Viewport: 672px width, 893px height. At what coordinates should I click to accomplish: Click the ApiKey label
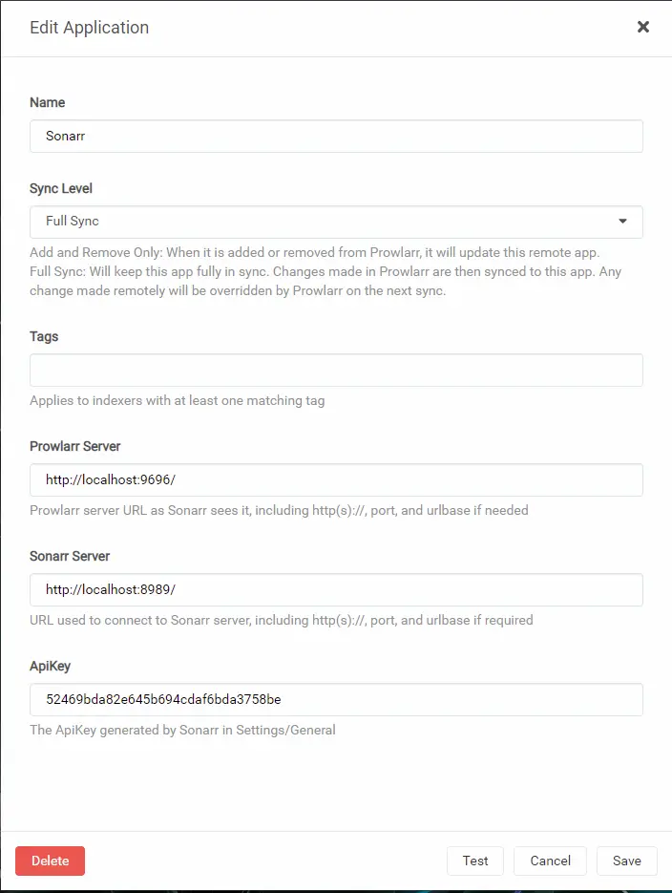(51, 666)
